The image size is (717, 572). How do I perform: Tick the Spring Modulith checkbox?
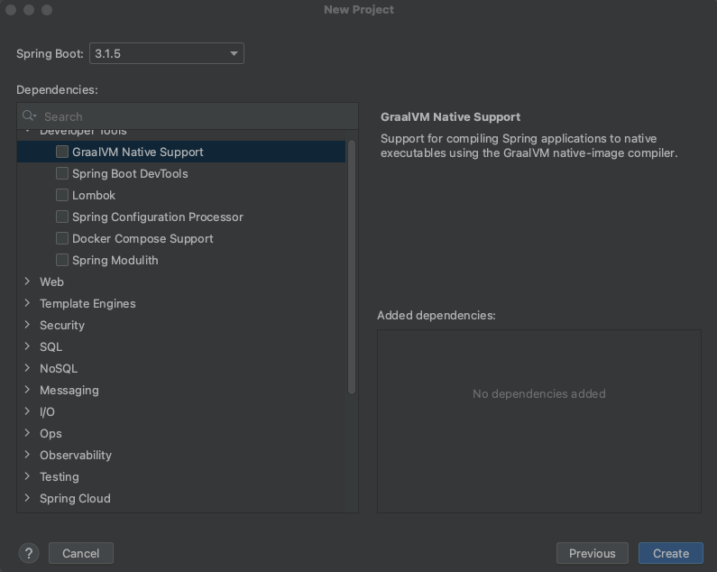62,260
